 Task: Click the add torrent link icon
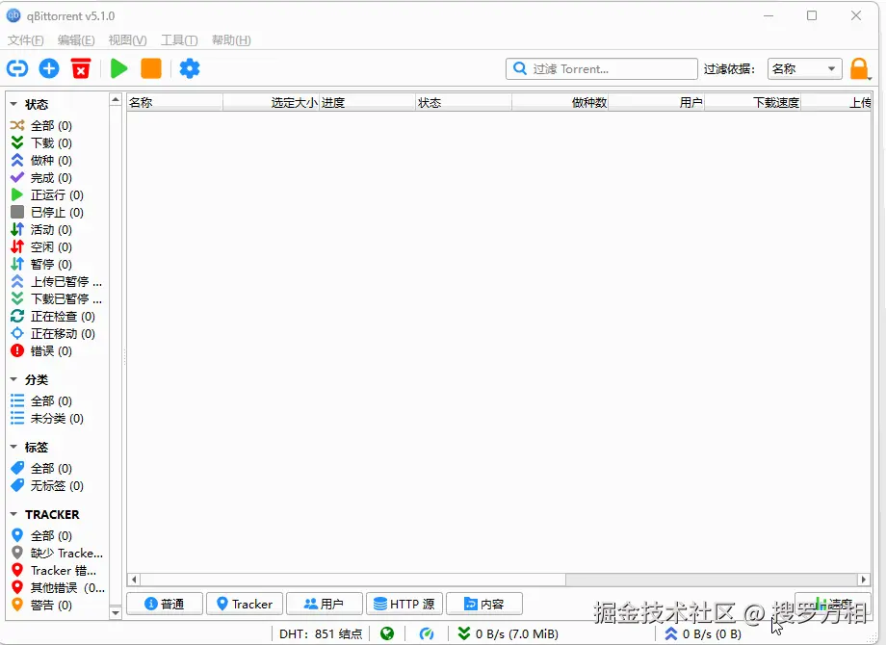tap(17, 68)
